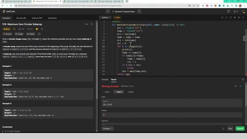Viewport: 247px width, 139px height.
Task: Click the Diff toggle in results
Action: (241, 86)
